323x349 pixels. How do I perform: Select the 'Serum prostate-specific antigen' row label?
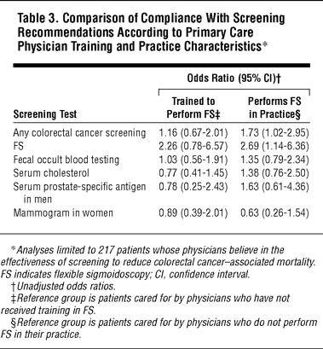coord(79,193)
